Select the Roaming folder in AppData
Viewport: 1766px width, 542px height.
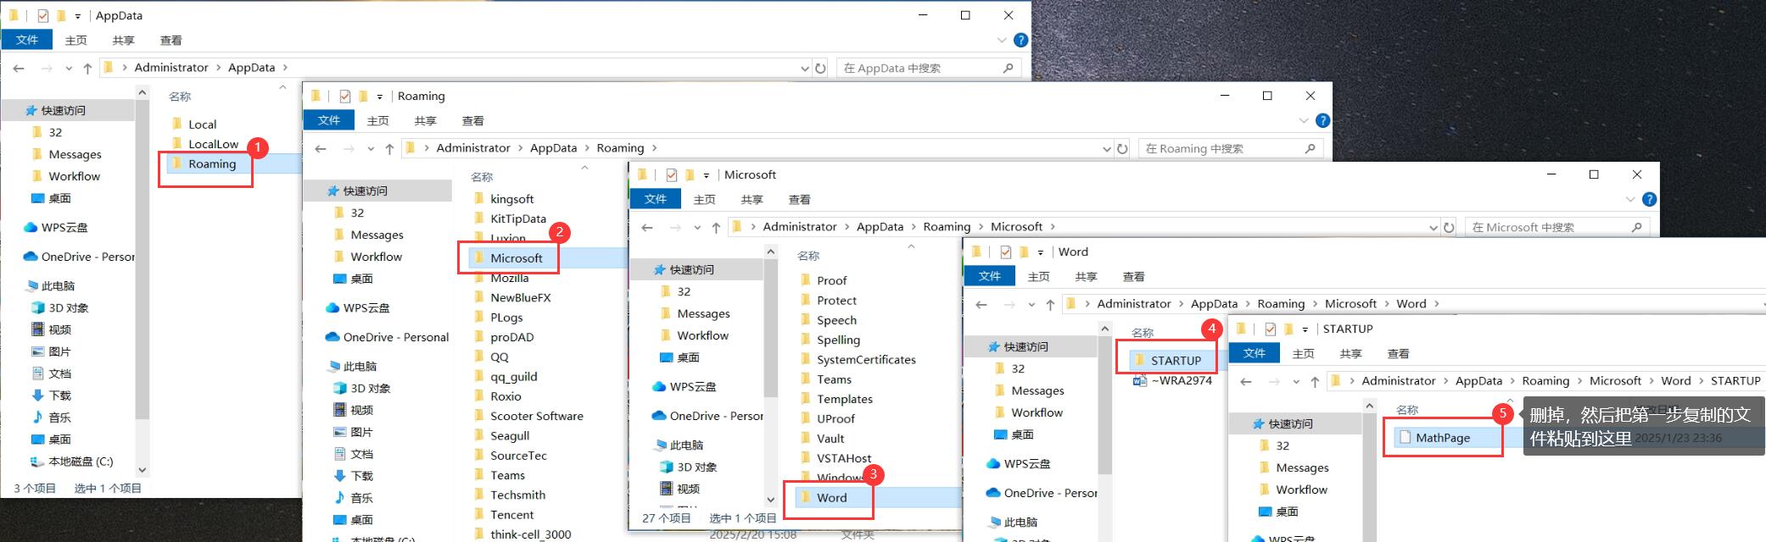pyautogui.click(x=211, y=164)
